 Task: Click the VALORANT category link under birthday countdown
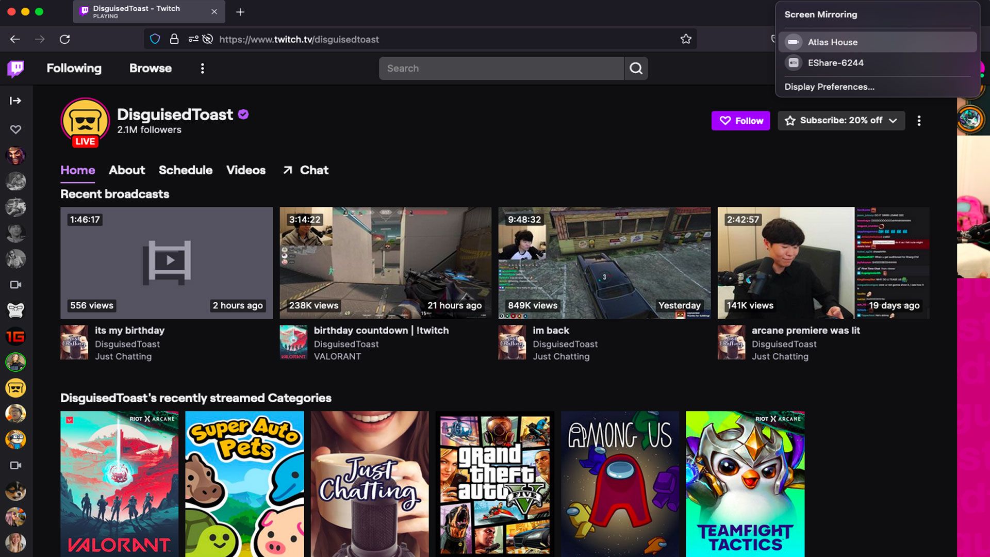click(337, 356)
